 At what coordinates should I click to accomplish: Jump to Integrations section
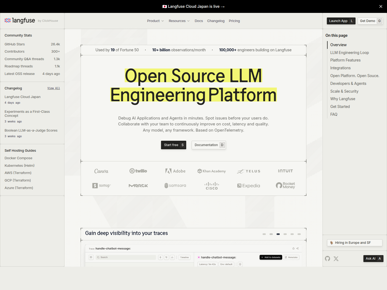[x=340, y=68]
